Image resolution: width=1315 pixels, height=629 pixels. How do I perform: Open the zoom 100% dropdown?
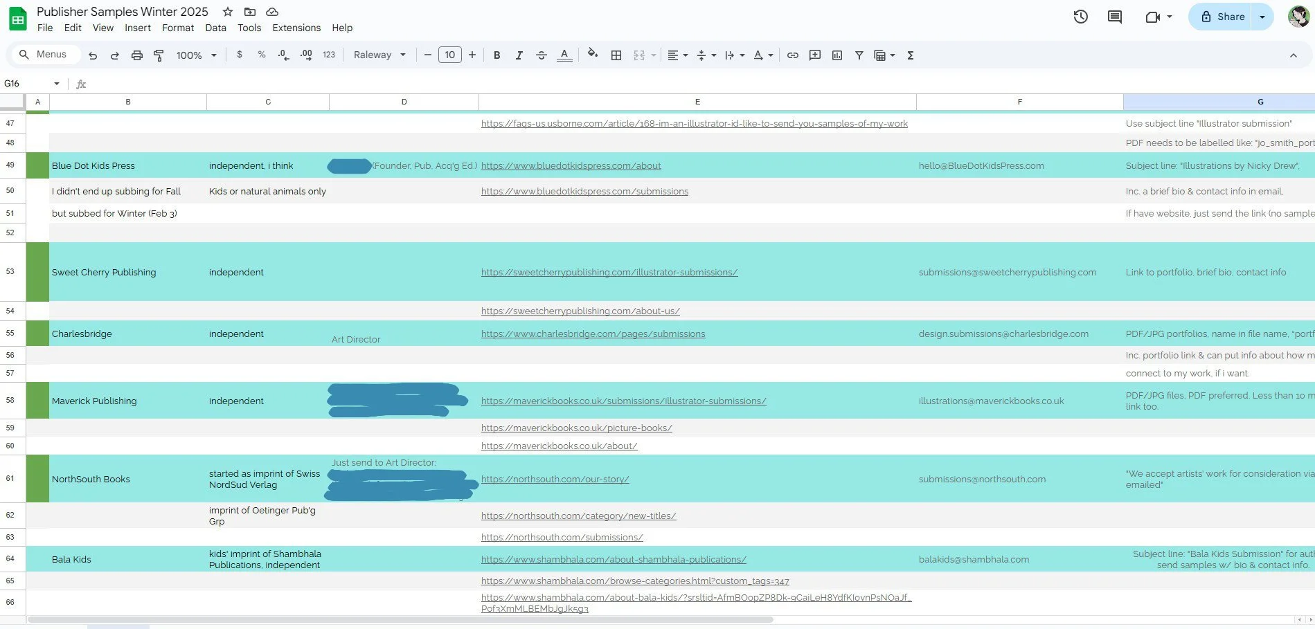(x=197, y=55)
